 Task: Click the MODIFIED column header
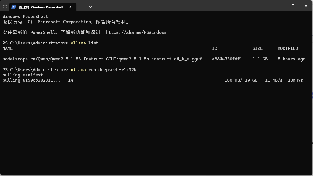pos(287,48)
